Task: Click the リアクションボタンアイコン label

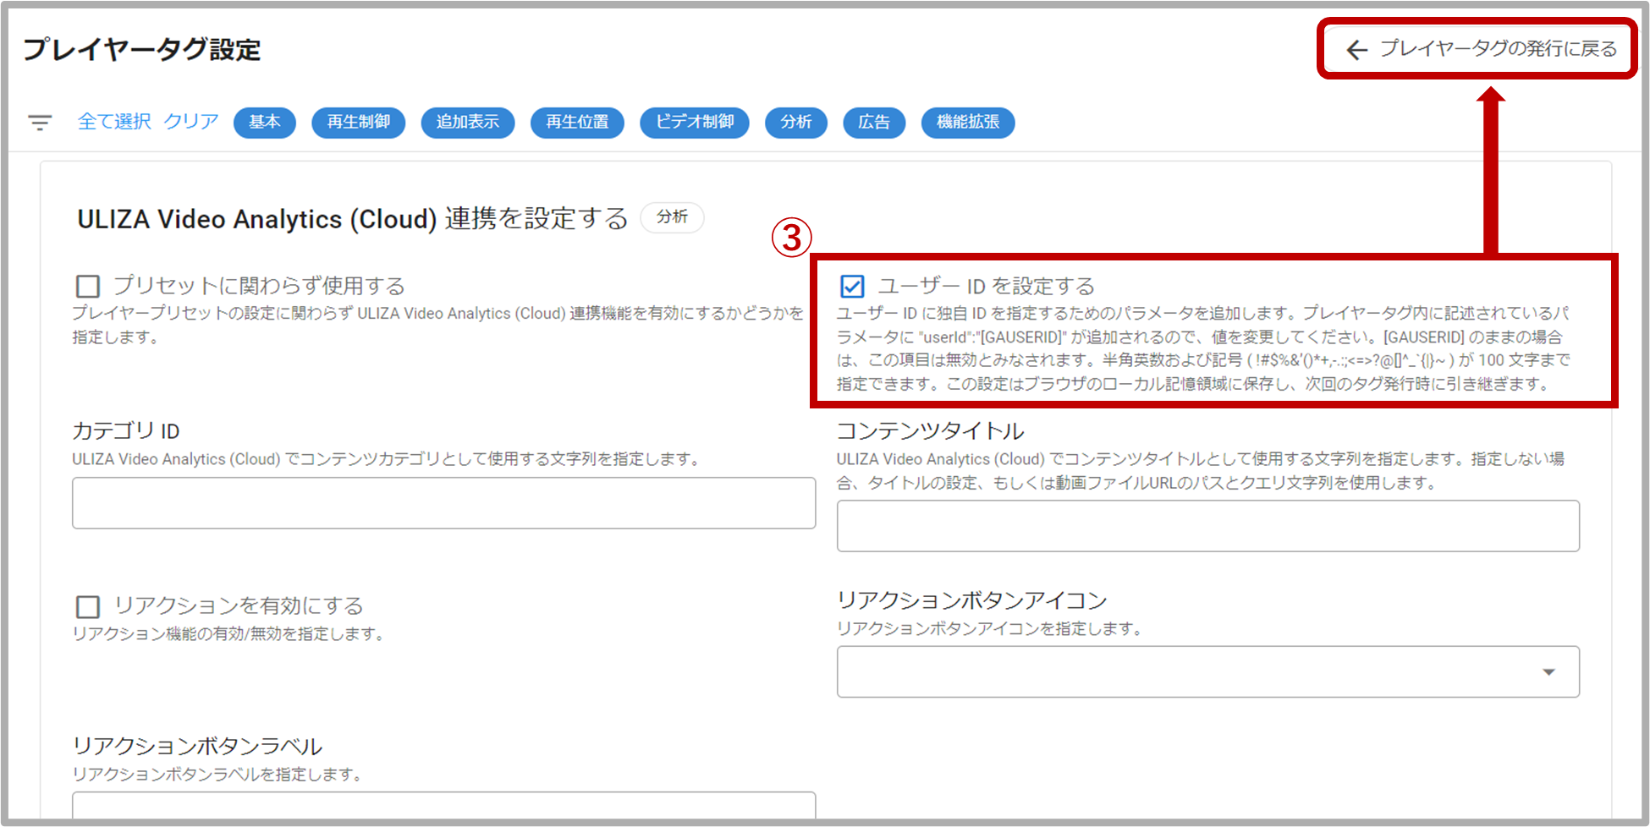Action: [x=972, y=600]
